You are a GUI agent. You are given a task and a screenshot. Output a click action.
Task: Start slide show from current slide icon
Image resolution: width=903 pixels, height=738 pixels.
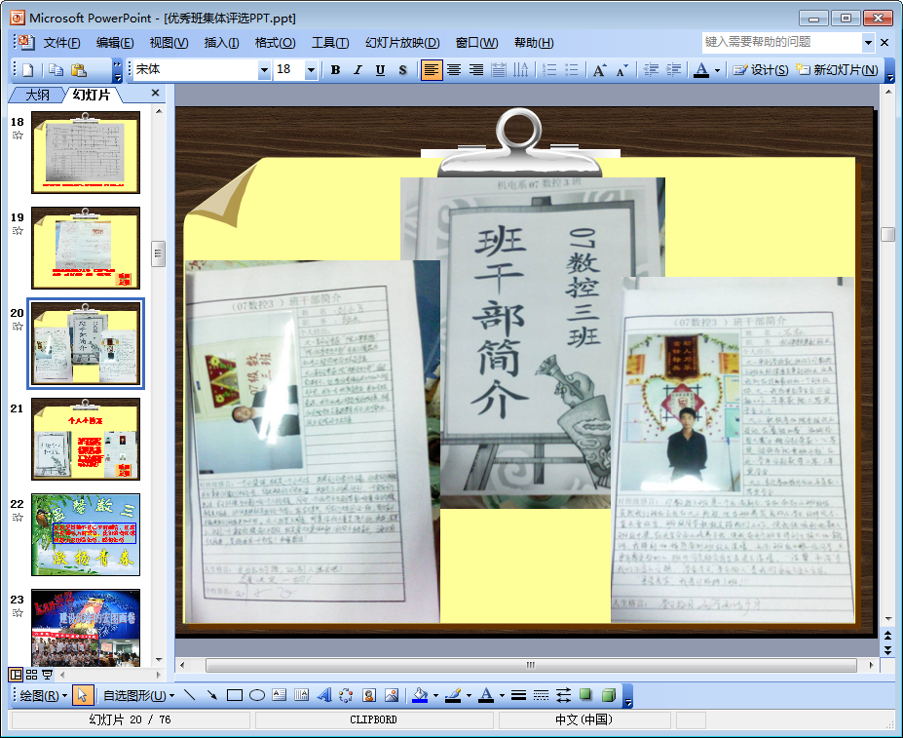pos(47,674)
